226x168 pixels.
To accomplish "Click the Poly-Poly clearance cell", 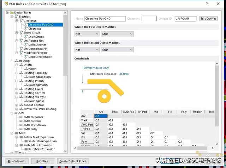I will tap(184, 142).
